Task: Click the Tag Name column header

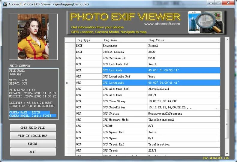Action: coord(125,40)
